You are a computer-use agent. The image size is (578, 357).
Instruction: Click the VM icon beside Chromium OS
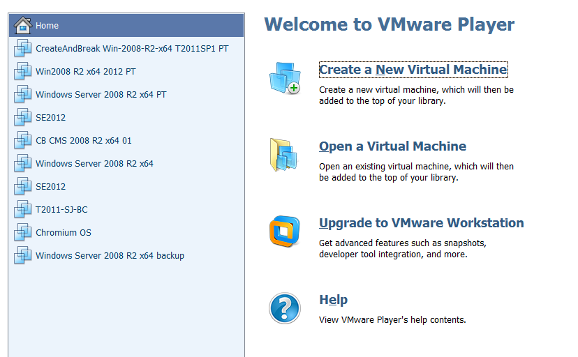click(x=23, y=233)
